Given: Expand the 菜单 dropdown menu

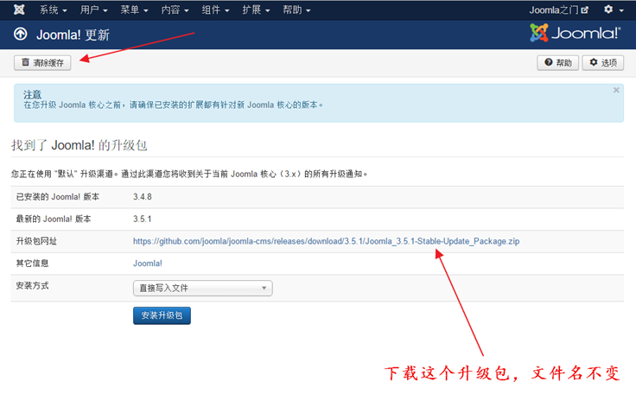Looking at the screenshot, I should click(135, 10).
